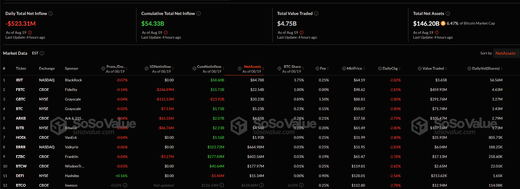520x189 pixels.
Task: Click info icon next to BTCO -0.03% premium
Action: pos(125,185)
